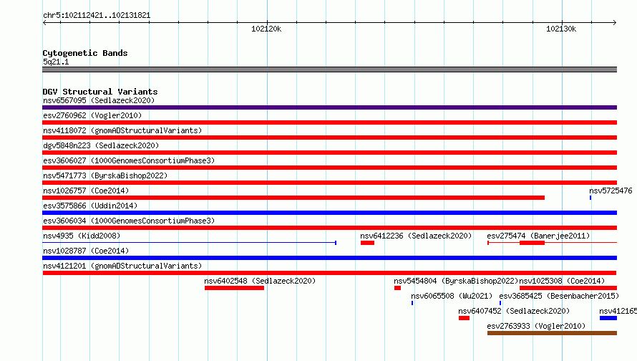
Task: Open nsv1026757 (Coe2014) label
Action: point(86,191)
